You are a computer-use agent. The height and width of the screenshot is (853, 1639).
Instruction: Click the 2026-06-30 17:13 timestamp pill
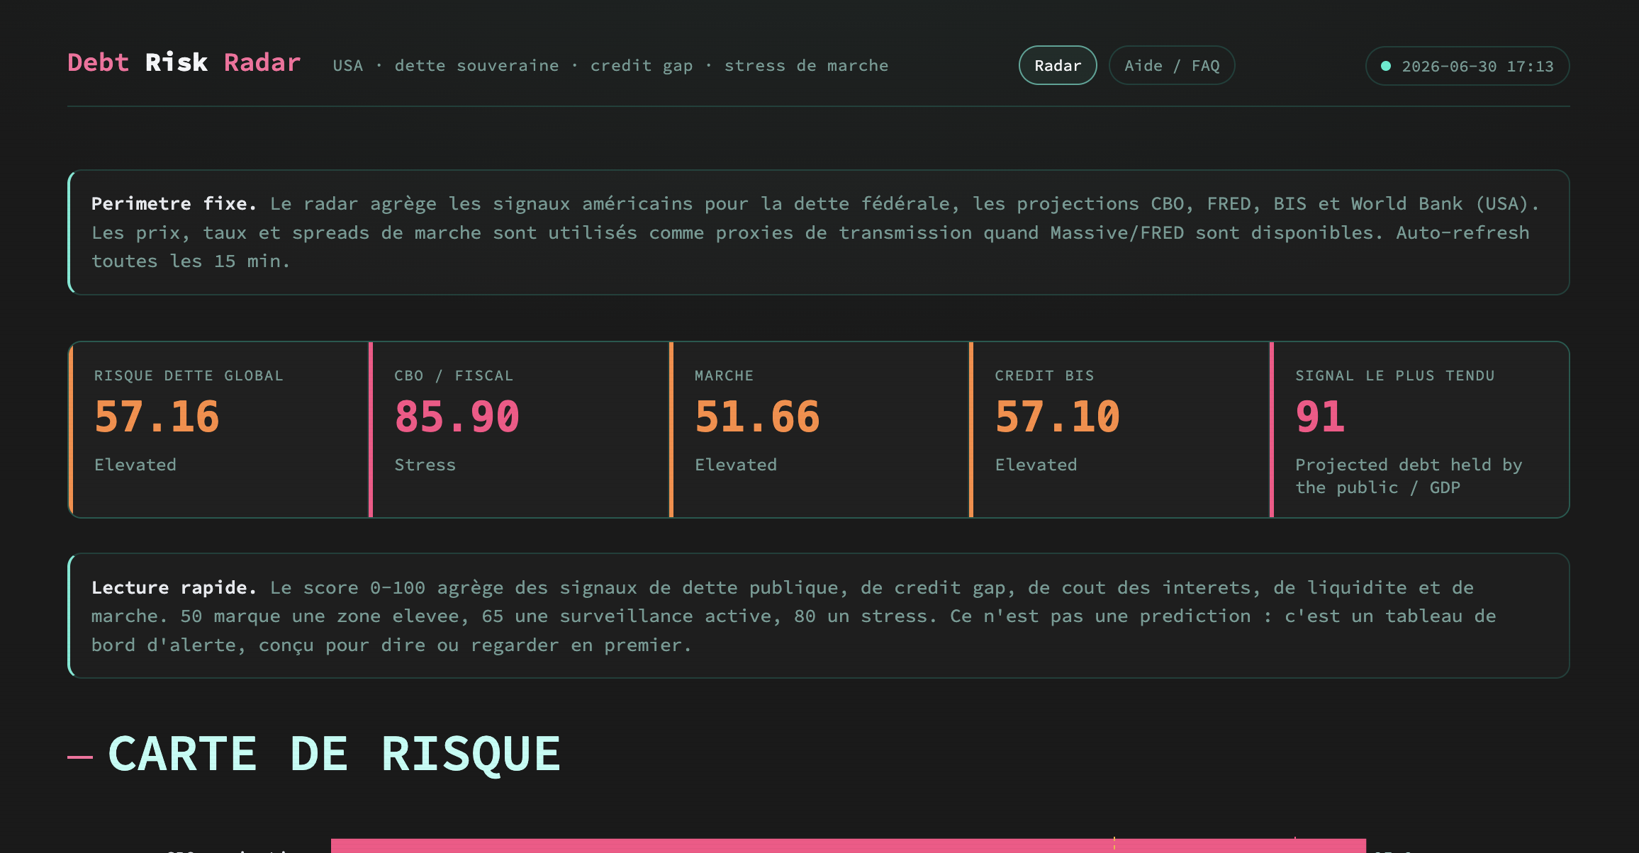tap(1467, 66)
